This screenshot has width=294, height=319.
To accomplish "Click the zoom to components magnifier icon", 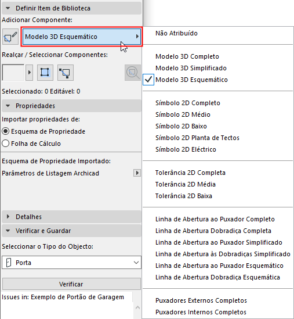I will [x=133, y=73].
